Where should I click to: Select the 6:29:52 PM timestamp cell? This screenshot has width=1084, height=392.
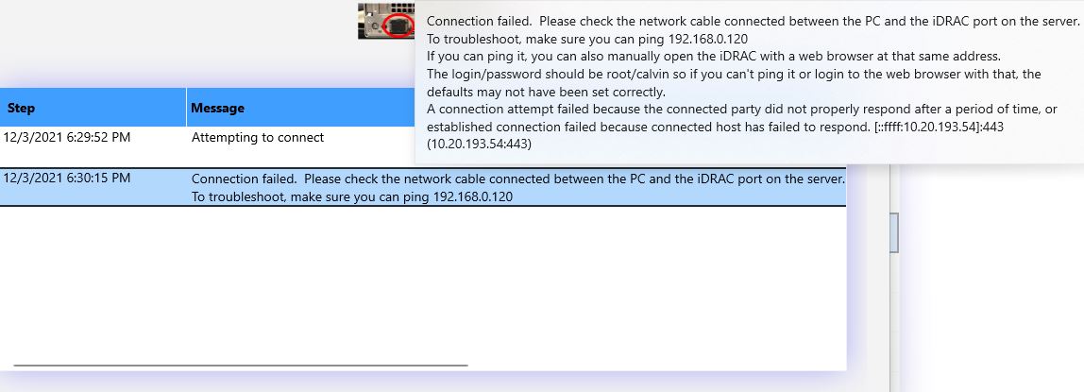67,138
